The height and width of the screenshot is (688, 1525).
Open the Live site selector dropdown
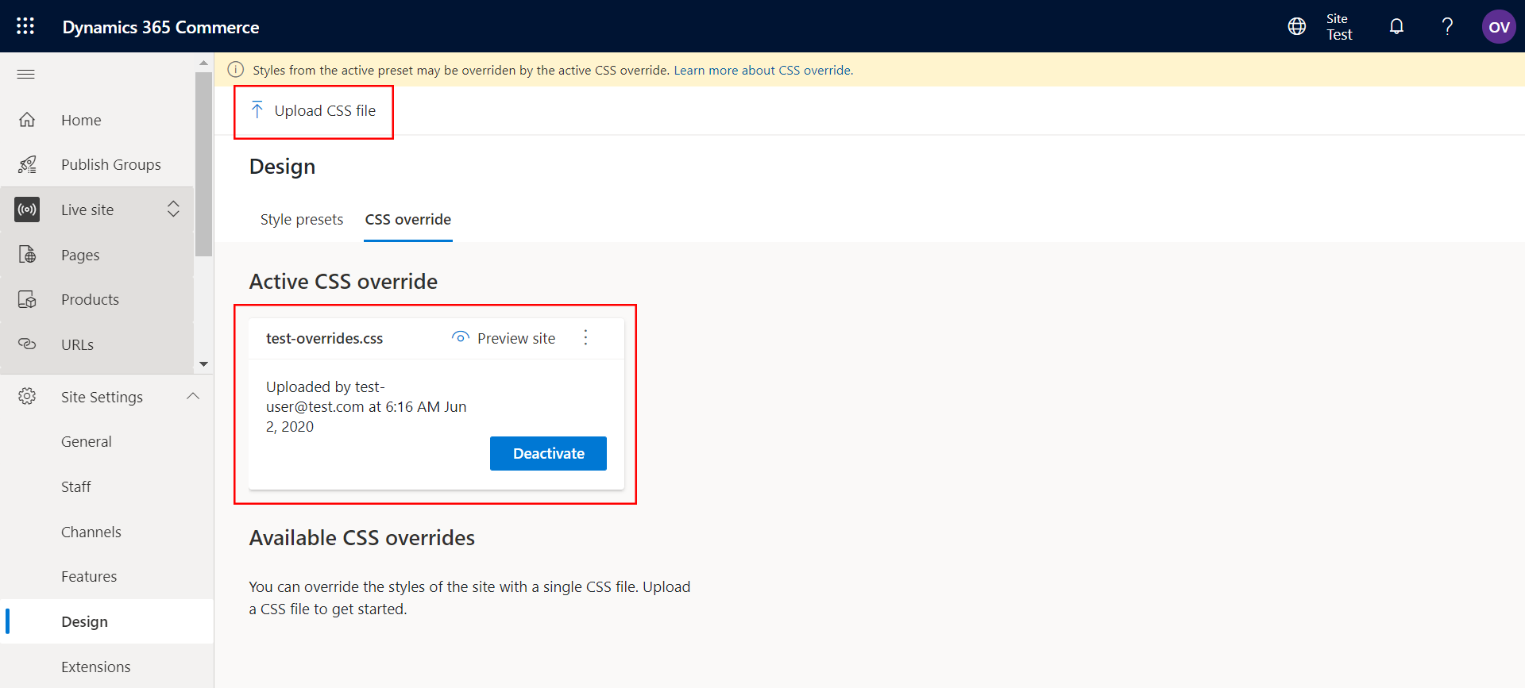pos(173,209)
